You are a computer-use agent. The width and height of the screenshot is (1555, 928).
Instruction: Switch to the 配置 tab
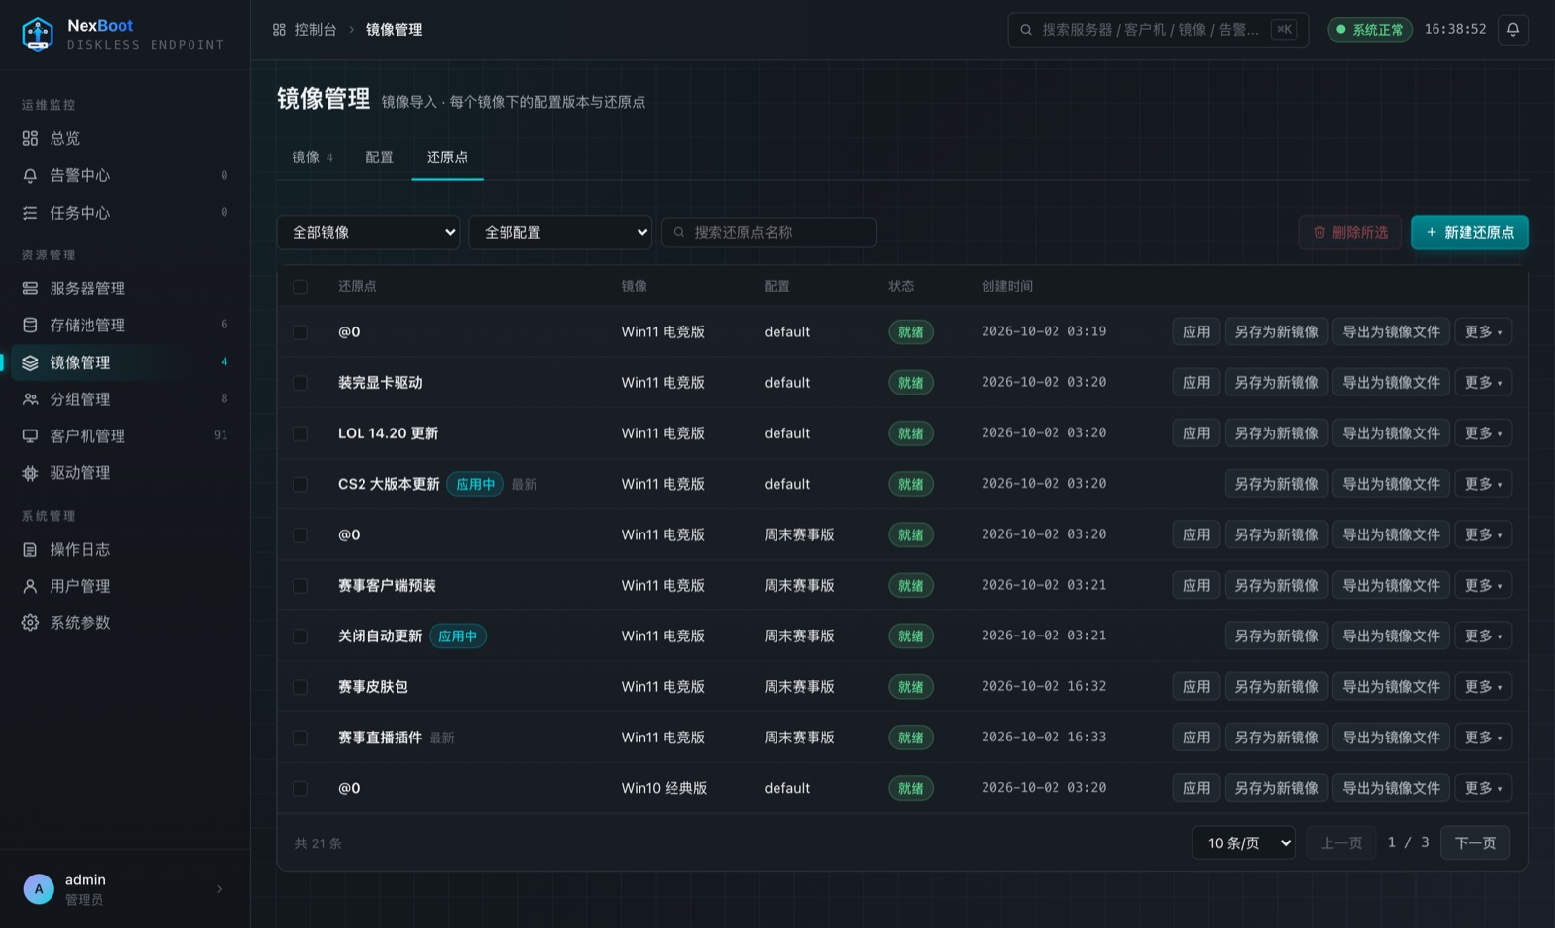tap(379, 157)
